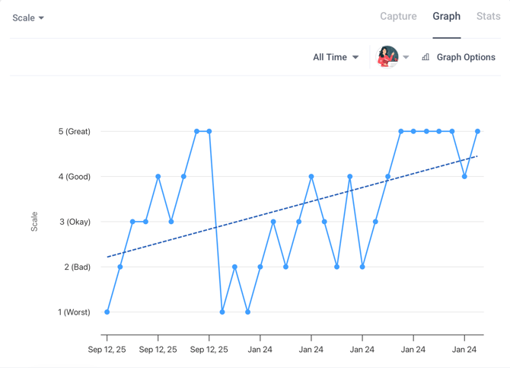Image resolution: width=510 pixels, height=368 pixels.
Task: Expand the arrow beside the avatar
Action: (406, 57)
